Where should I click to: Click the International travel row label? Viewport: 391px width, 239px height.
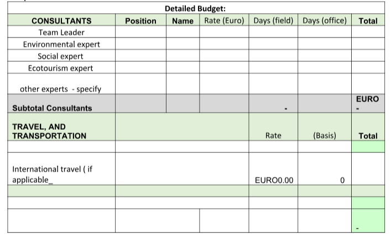(x=61, y=169)
